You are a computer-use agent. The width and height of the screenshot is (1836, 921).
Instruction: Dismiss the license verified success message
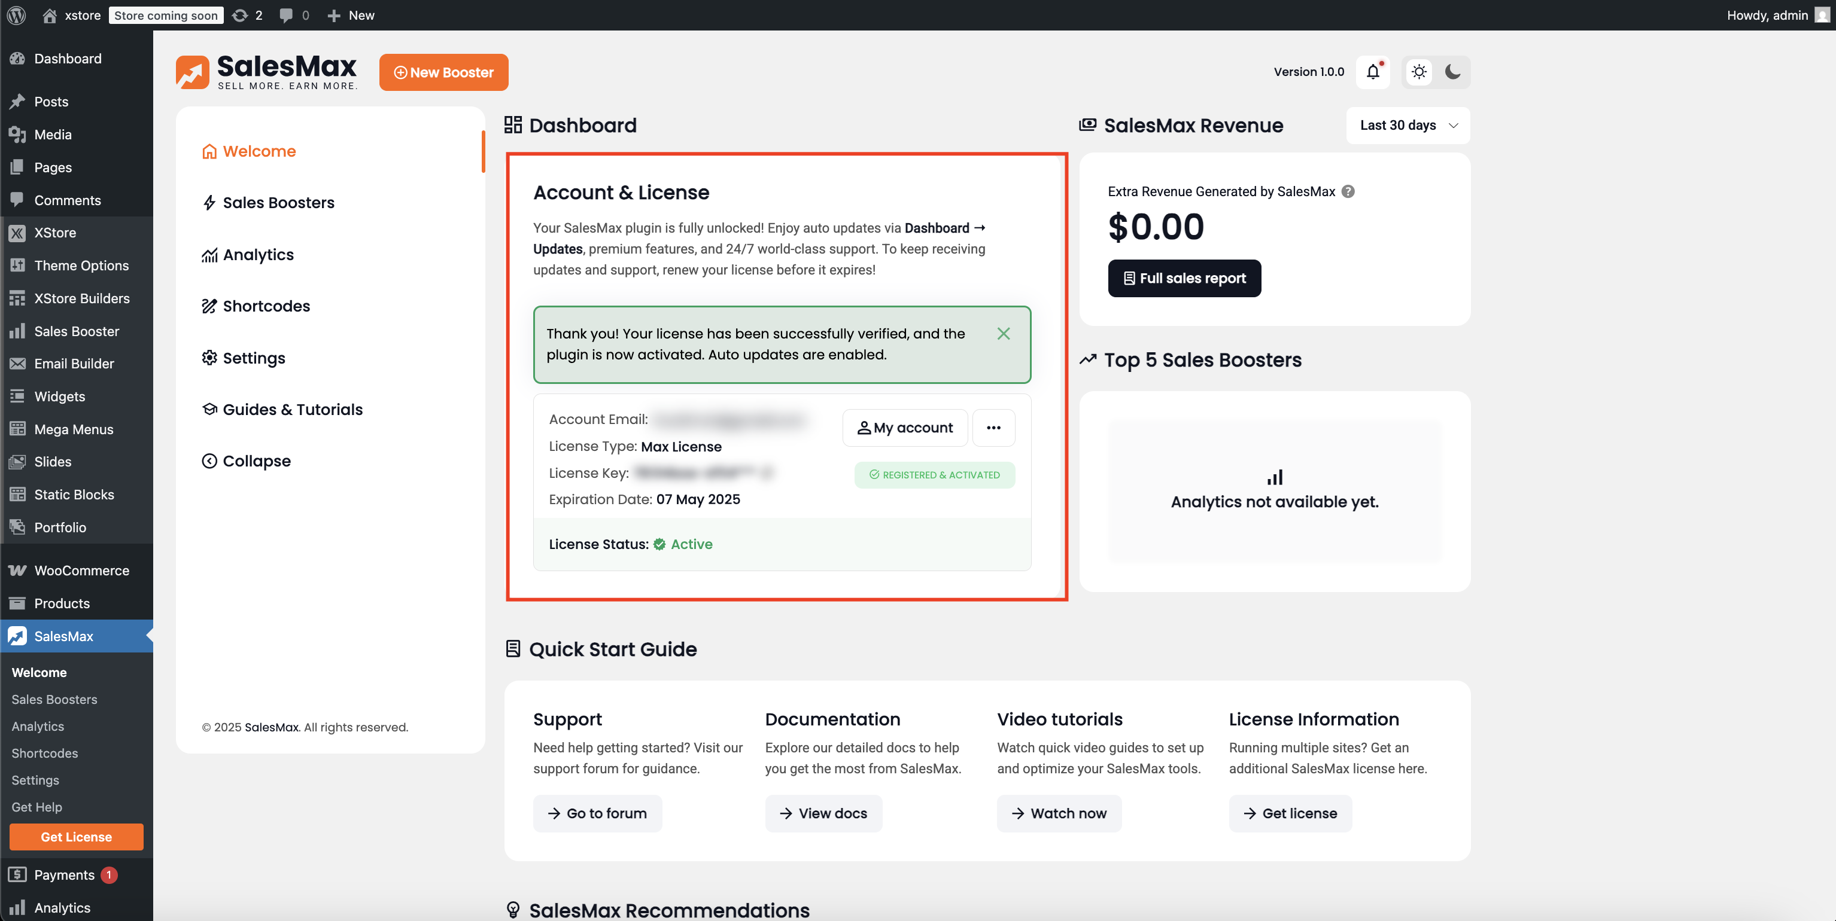[x=1003, y=333]
